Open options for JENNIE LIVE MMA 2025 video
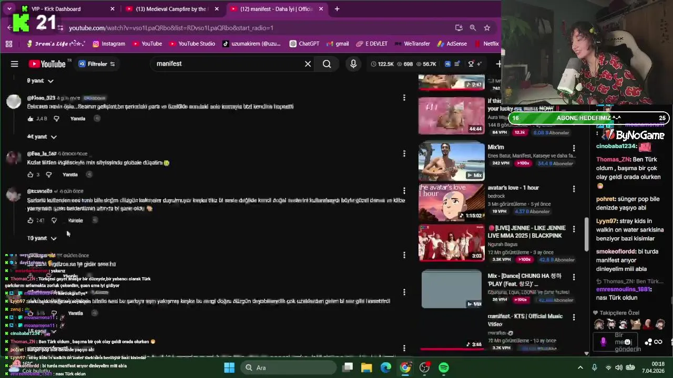 pos(574,229)
